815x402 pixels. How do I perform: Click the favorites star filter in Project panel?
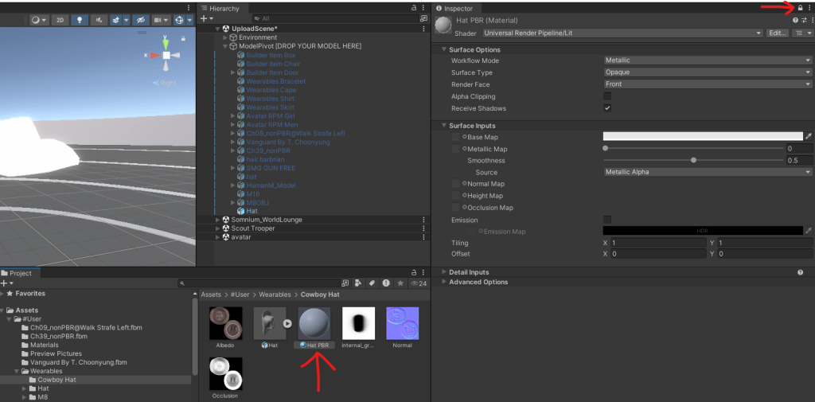click(400, 283)
